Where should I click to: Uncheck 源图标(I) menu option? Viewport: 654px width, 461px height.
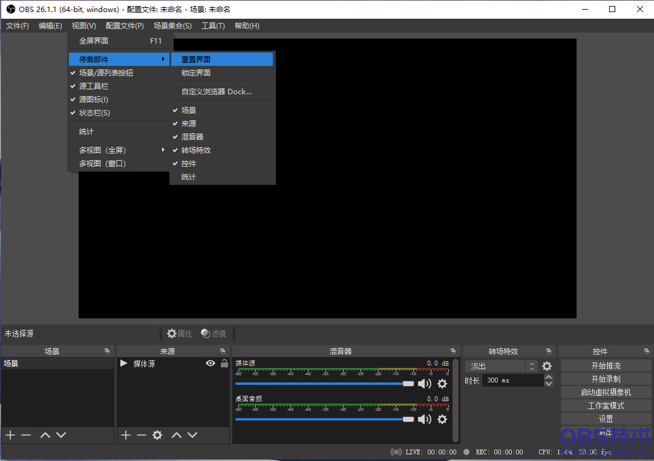tap(119, 100)
